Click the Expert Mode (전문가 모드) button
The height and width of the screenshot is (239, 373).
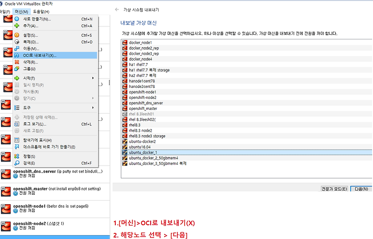[x=334, y=189]
